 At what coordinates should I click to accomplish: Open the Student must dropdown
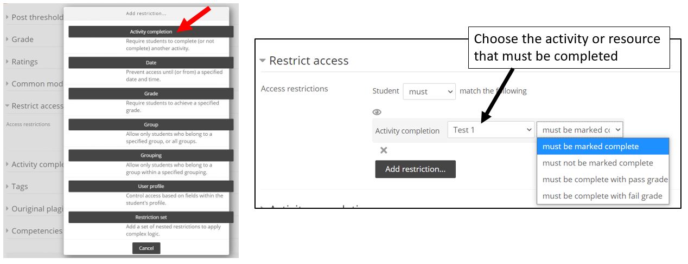429,91
